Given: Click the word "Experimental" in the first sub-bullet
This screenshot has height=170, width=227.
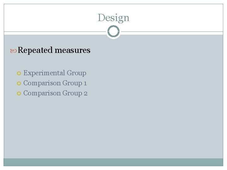Looking at the screenshot, I should point(44,73).
